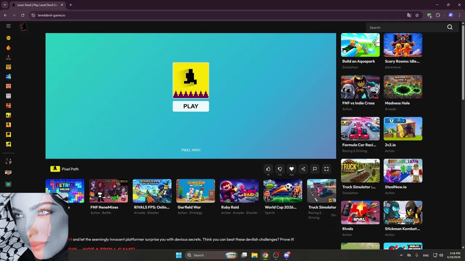This screenshot has height=261, width=465.
Task: Open the hamburger sidebar menu
Action: (8, 26)
